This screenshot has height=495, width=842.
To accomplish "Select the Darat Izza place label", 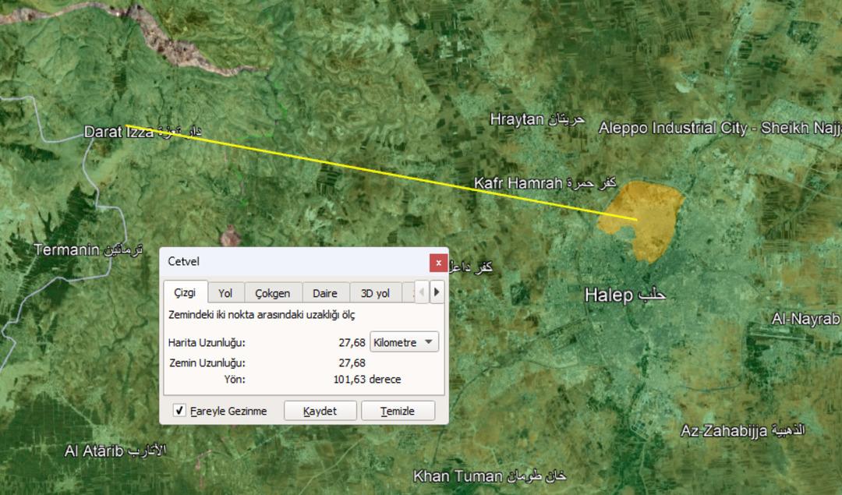I will coord(119,133).
